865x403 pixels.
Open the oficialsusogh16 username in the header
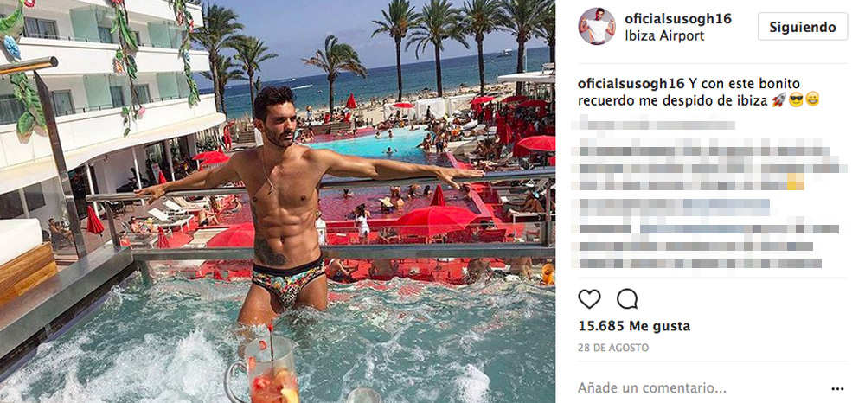(678, 19)
